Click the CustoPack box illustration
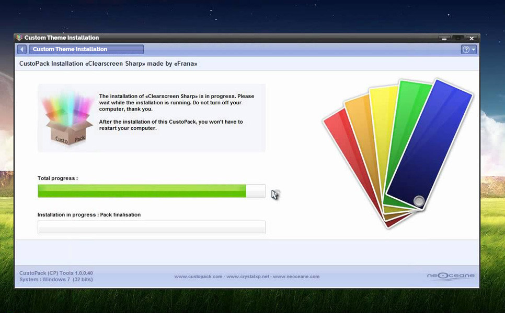The width and height of the screenshot is (505, 313). [68, 119]
